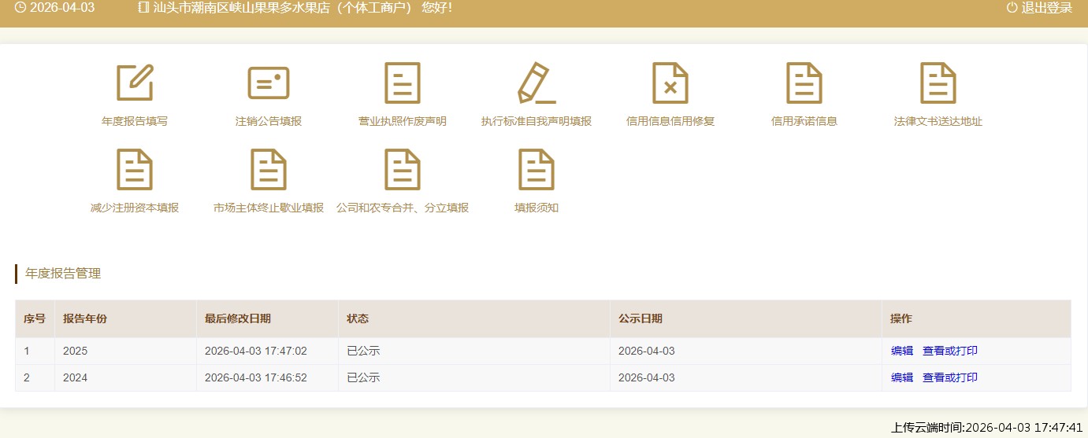Screen dimensions: 1088x438
Task: Edit the 2025 annual report
Action: coord(902,351)
